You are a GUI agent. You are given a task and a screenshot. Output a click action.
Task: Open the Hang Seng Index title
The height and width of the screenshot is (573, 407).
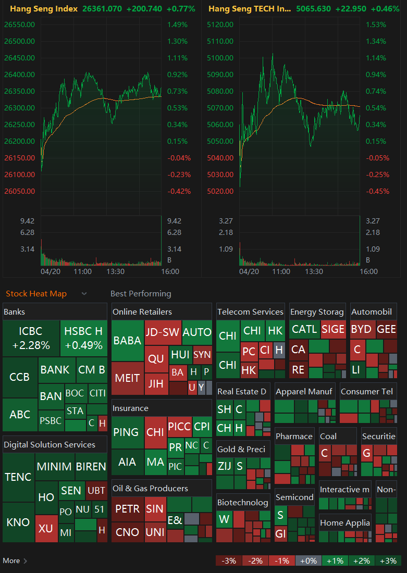(x=44, y=9)
